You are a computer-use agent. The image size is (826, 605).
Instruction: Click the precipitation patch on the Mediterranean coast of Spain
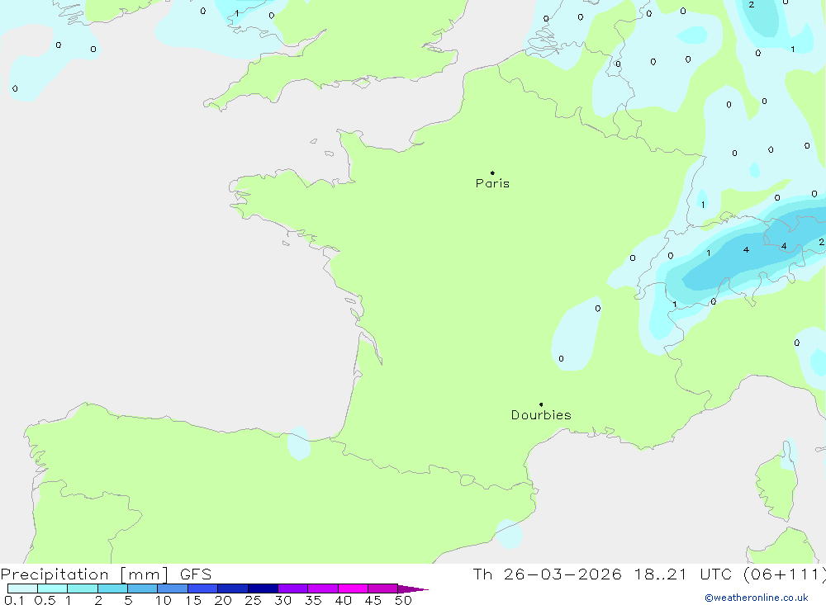(x=509, y=533)
